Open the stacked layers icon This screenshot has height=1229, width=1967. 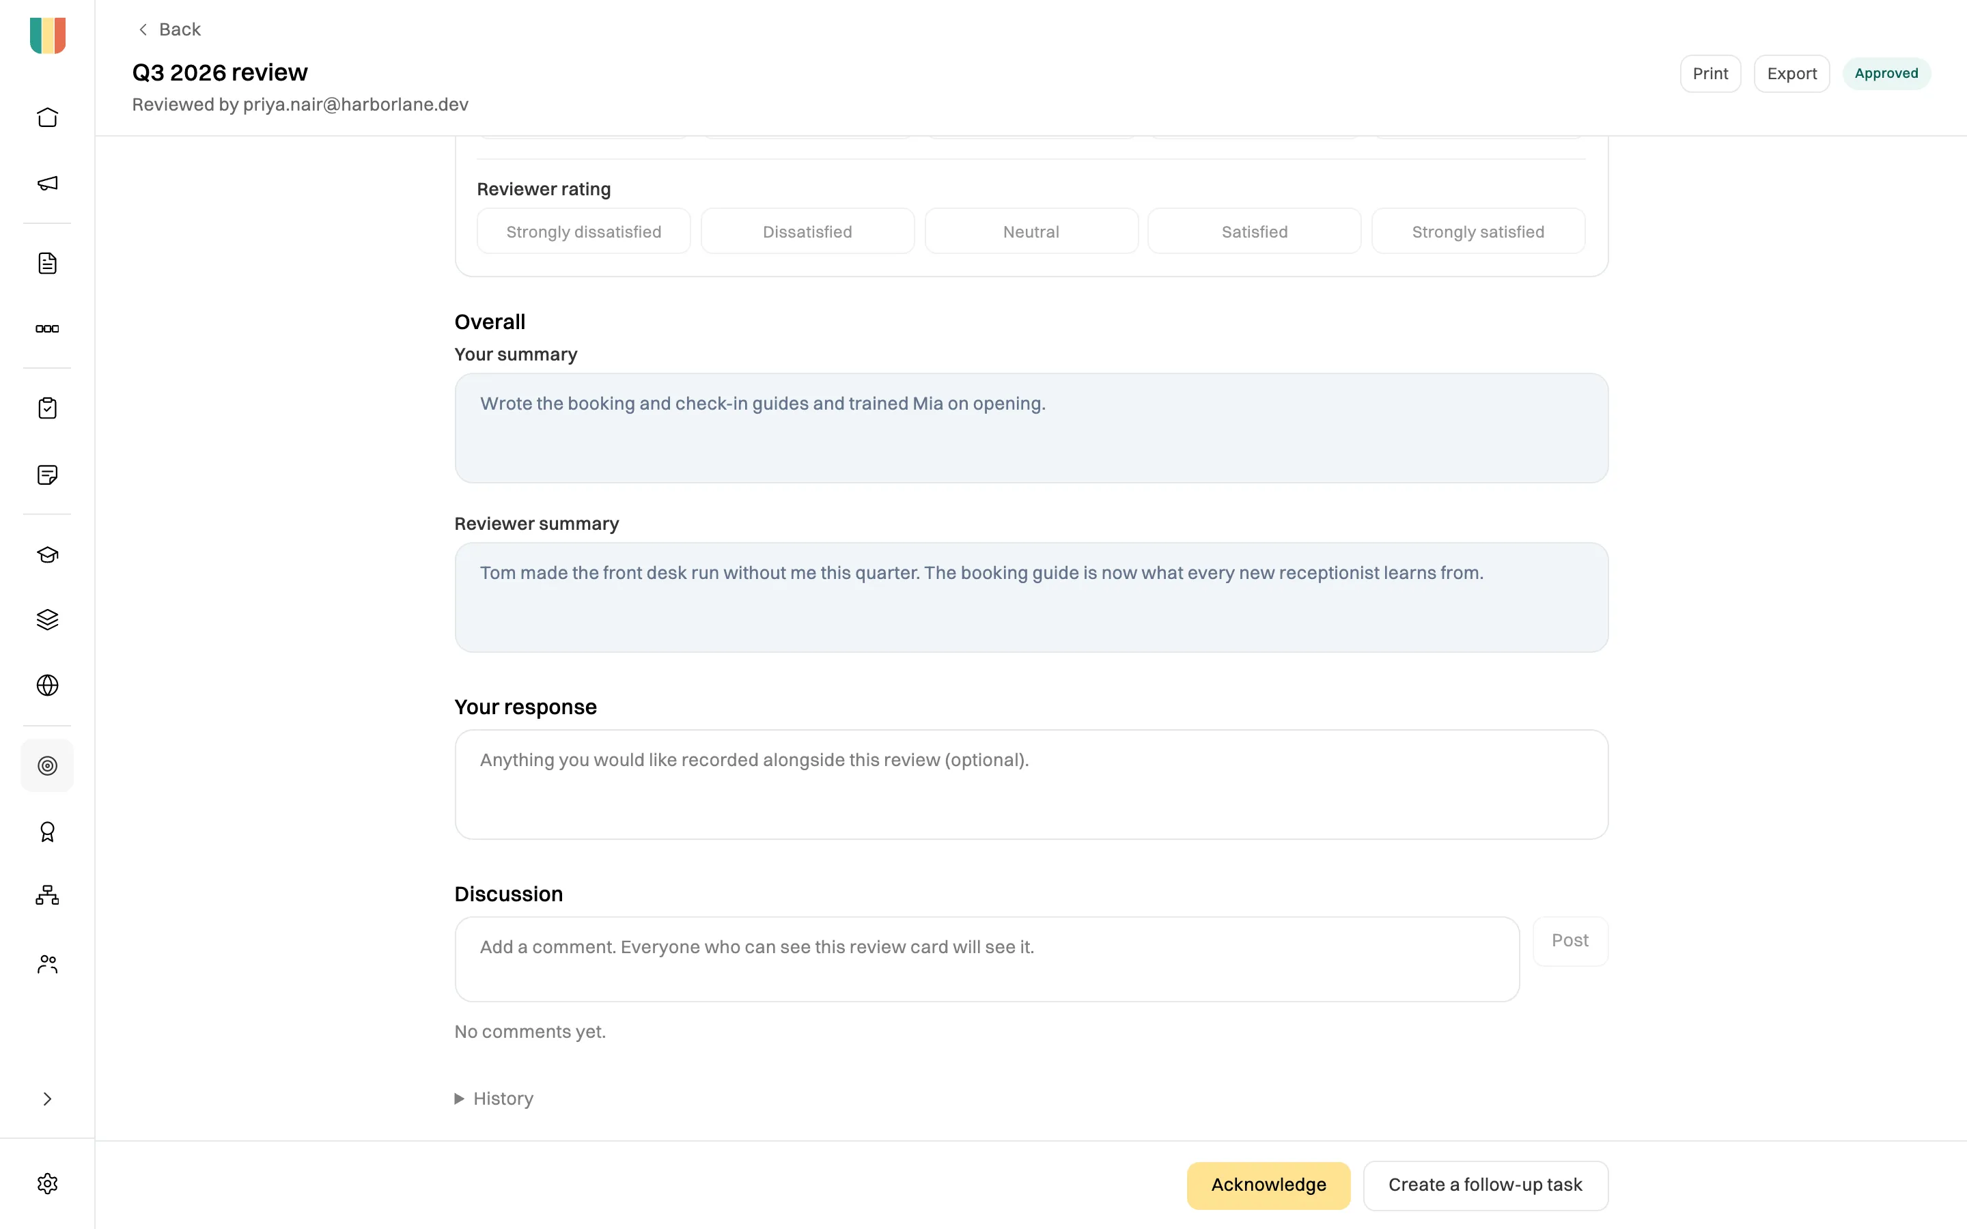click(x=47, y=619)
